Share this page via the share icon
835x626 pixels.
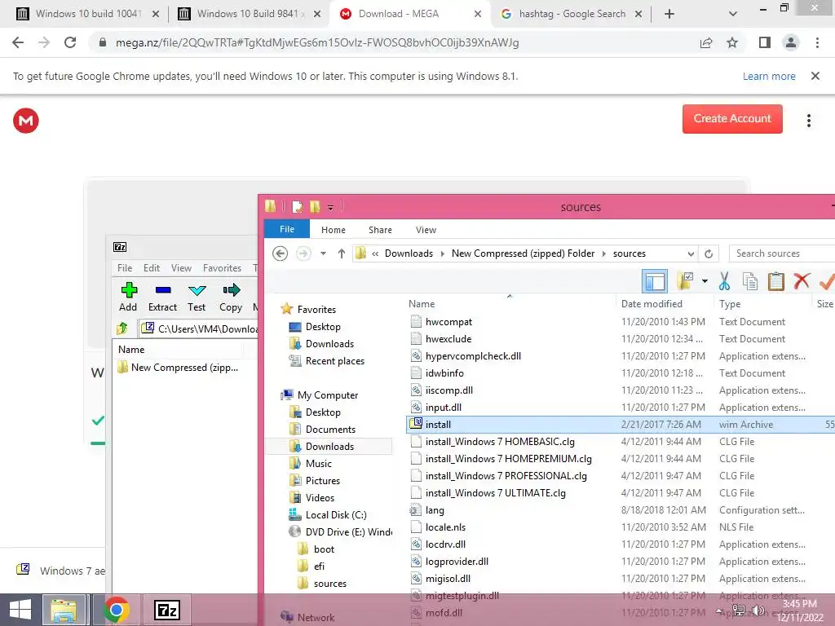click(706, 42)
